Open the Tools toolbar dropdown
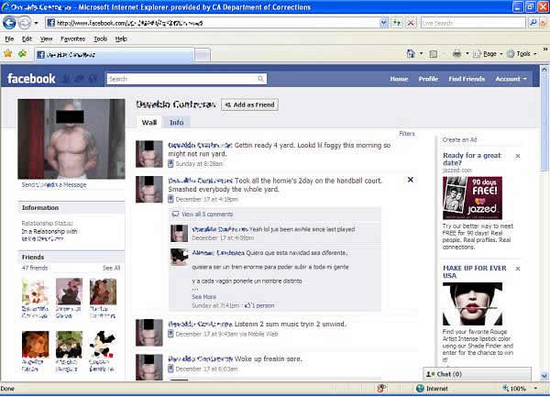550x397 pixels. pyautogui.click(x=522, y=54)
